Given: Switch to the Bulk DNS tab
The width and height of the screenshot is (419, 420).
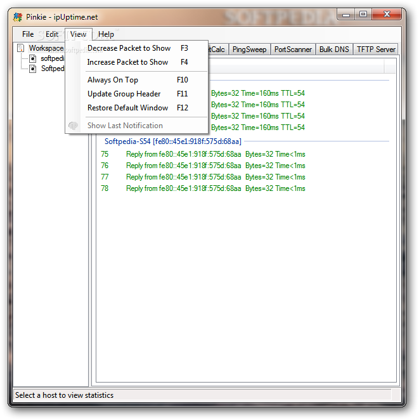Looking at the screenshot, I should click(x=334, y=49).
